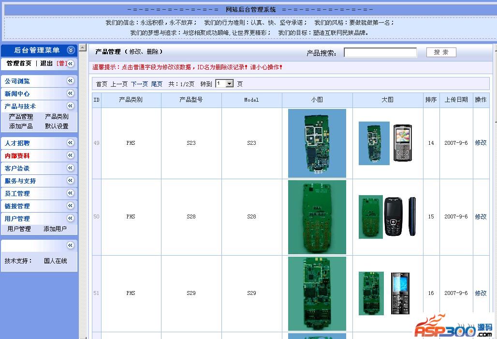497x339 pixels.
Task: Collapse the 后台管理菜单 header chevron icon
Action: tap(71, 50)
